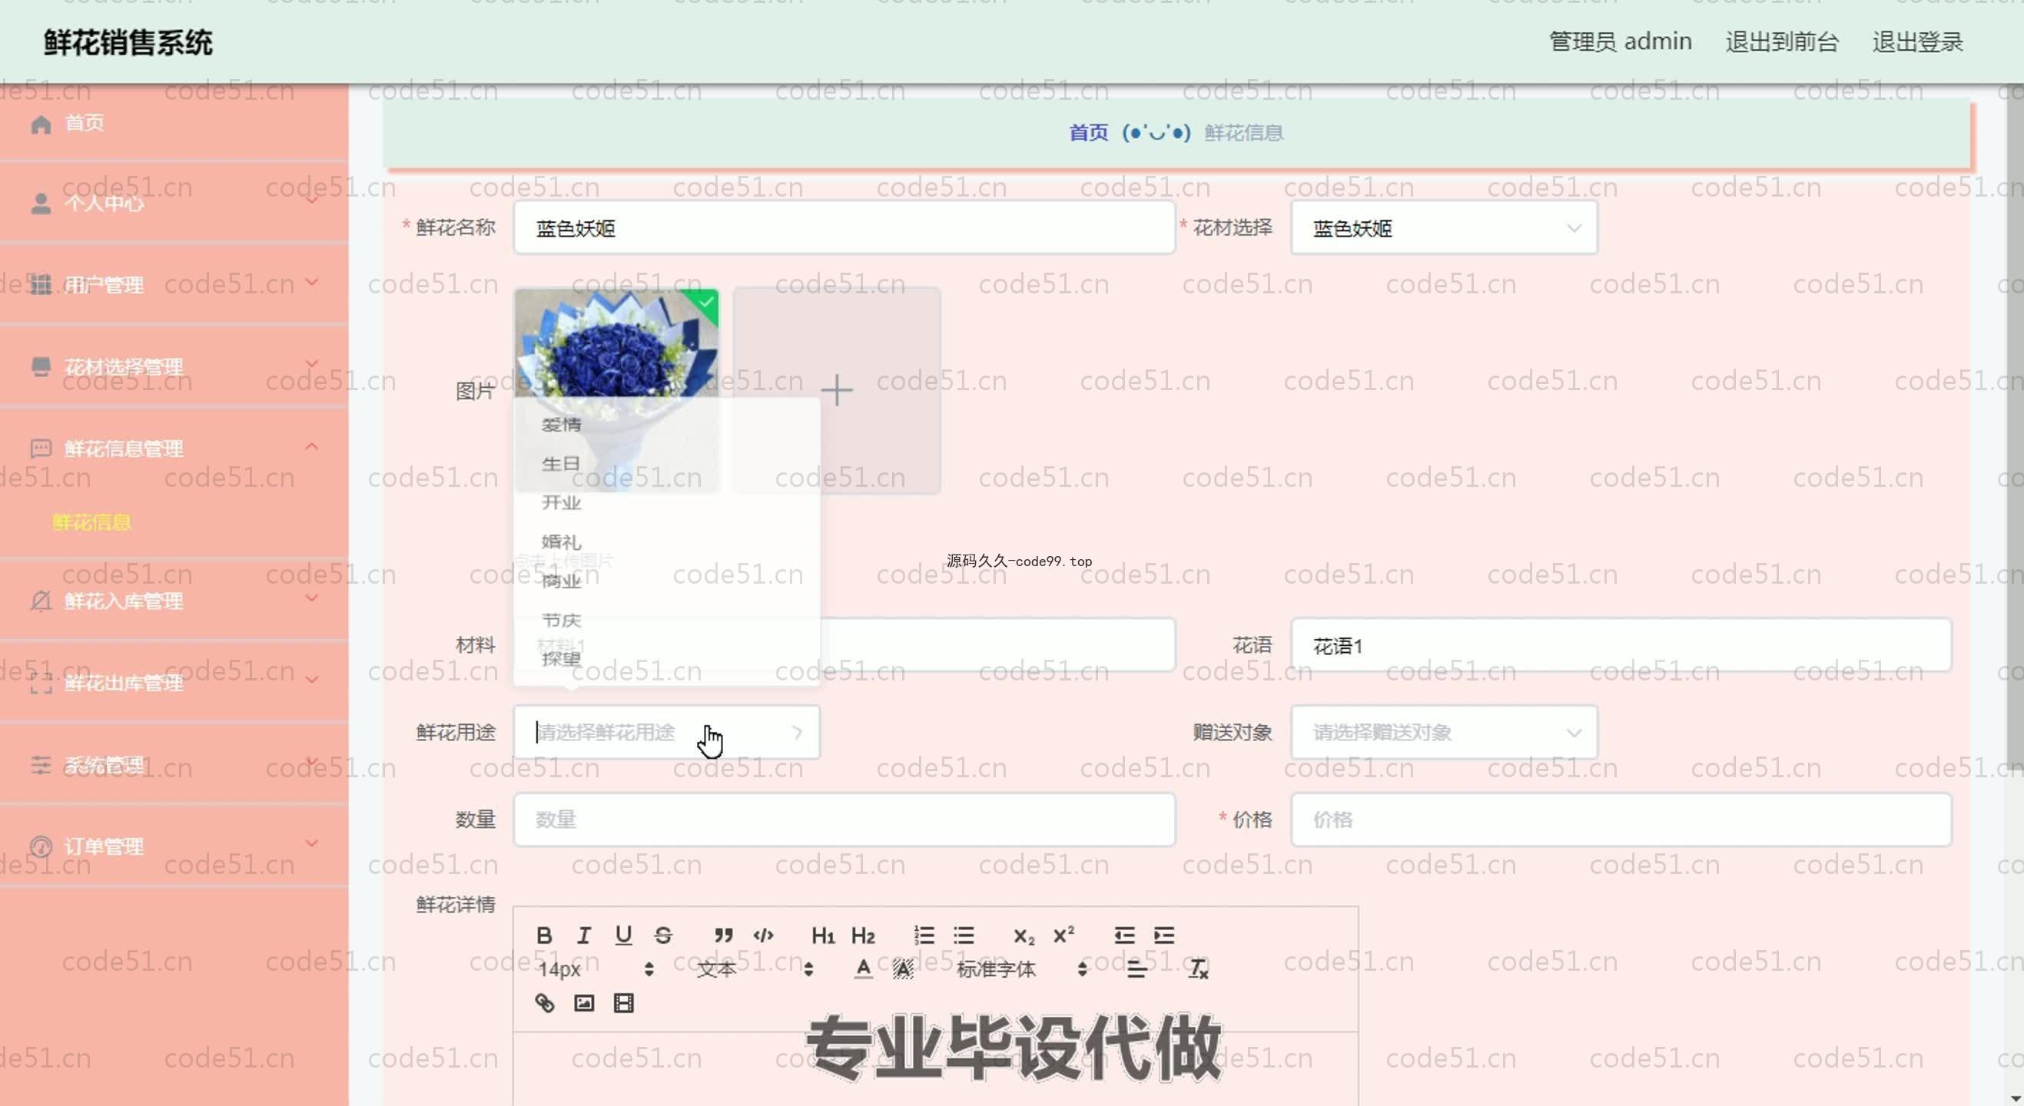Open text alignment options
The width and height of the screenshot is (2024, 1106).
pos(1137,969)
